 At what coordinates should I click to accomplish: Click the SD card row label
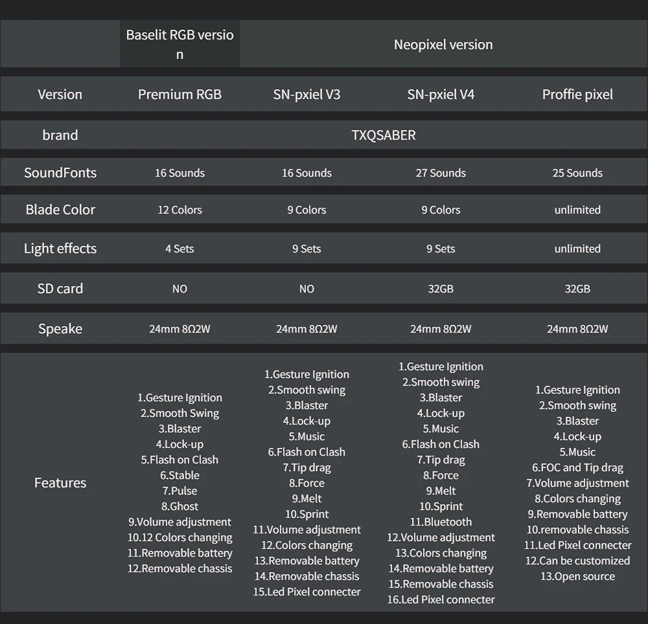60,289
